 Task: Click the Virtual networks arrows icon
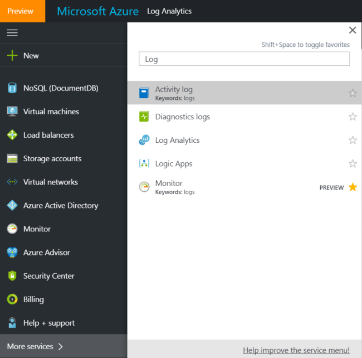tap(12, 182)
